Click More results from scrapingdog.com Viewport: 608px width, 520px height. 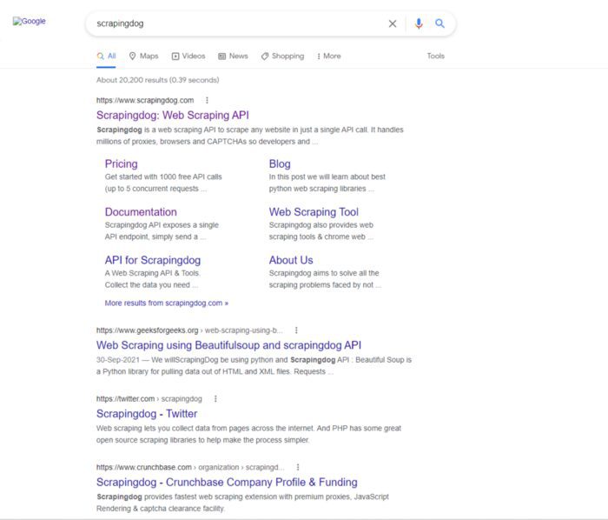pos(166,303)
